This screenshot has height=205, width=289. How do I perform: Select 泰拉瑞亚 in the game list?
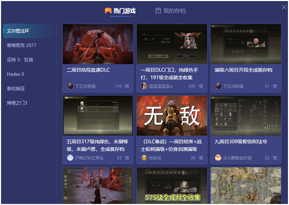pos(16,89)
